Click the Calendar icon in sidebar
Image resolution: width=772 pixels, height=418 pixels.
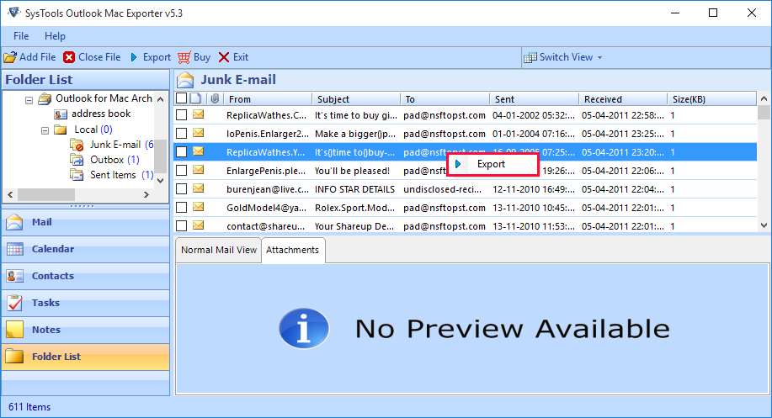pyautogui.click(x=15, y=249)
